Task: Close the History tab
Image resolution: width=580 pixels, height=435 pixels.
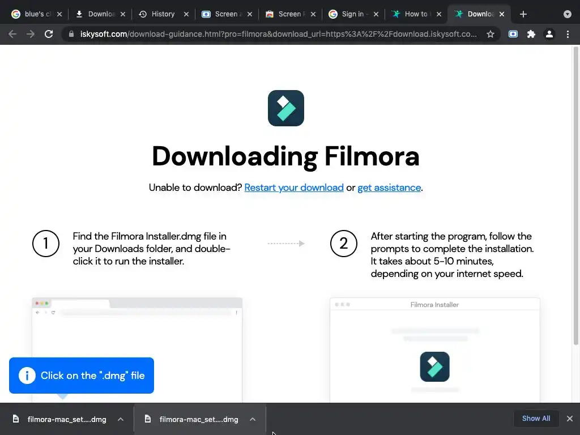Action: tap(186, 14)
